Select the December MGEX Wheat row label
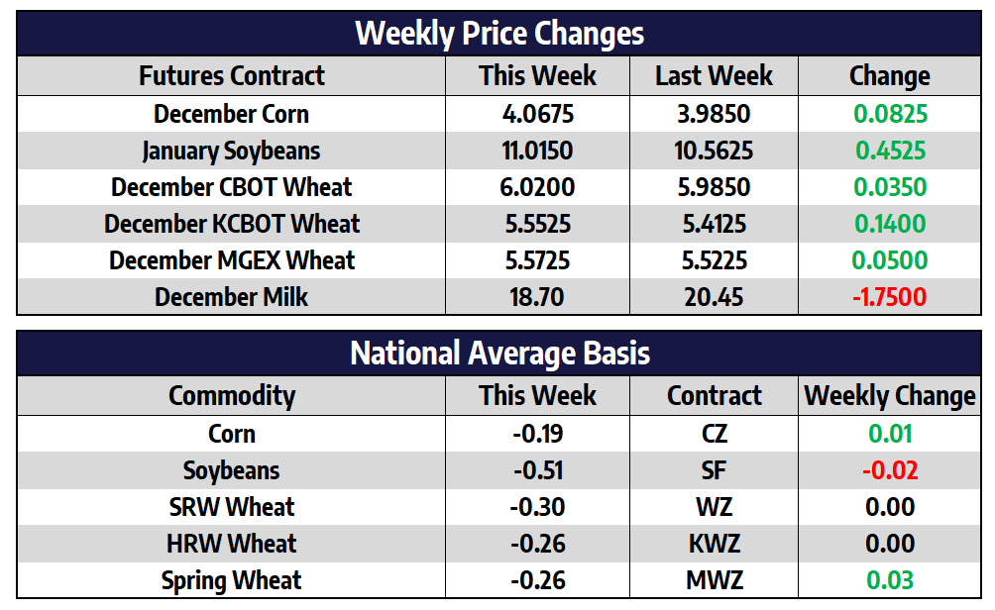Viewport: 995px width, 610px height. pos(231,260)
